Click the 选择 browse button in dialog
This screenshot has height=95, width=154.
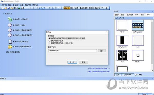102,51
